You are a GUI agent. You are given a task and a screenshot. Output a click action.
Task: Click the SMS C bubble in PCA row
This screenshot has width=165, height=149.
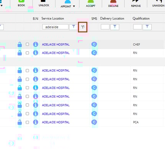[x=94, y=122]
